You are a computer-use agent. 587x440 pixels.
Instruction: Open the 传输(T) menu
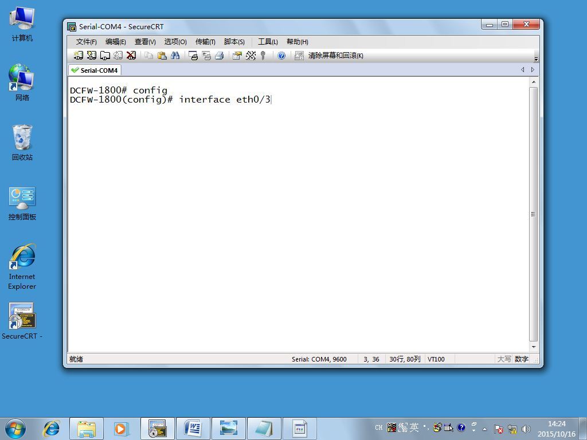click(205, 41)
